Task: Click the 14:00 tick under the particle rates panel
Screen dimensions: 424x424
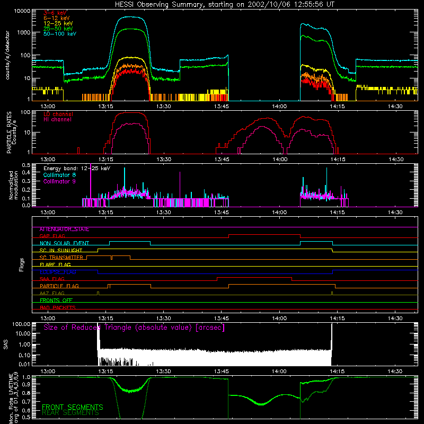Action: [x=280, y=160]
